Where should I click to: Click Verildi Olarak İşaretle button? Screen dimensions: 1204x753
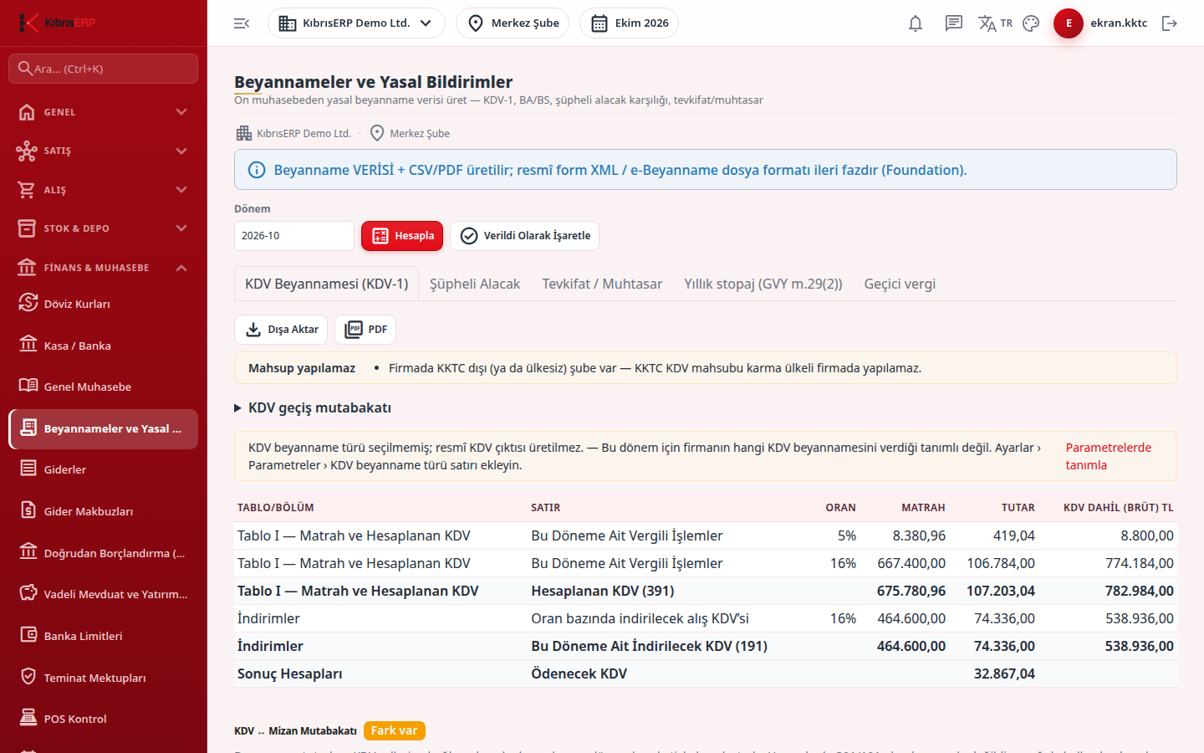point(524,236)
